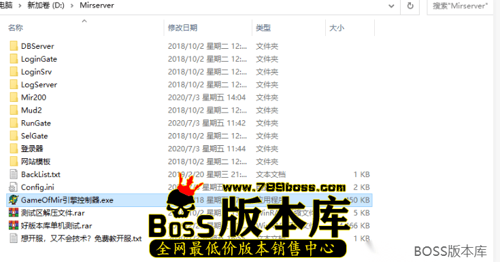Click the SelGate folder icon
Image resolution: width=500 pixels, height=262 pixels.
pos(14,136)
